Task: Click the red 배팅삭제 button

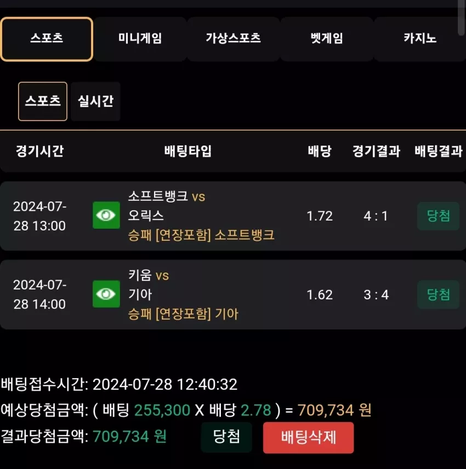Action: pyautogui.click(x=308, y=438)
